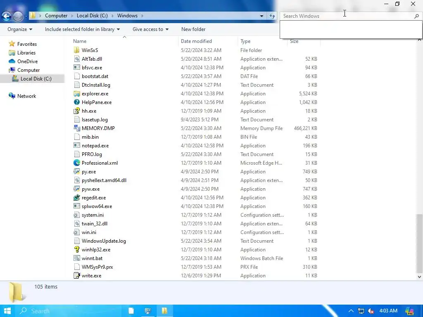Click the Forward navigation arrow button
This screenshot has height=317, width=423.
click(x=18, y=16)
